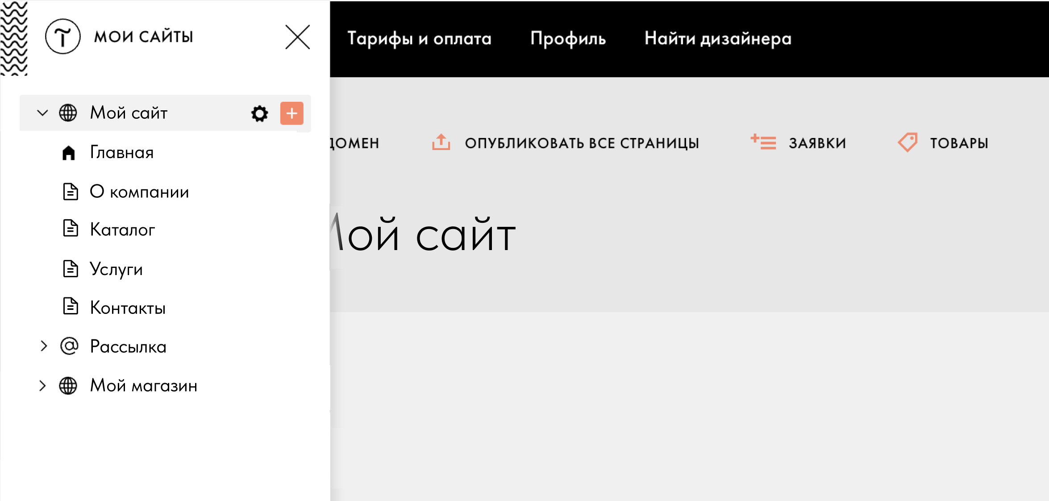This screenshot has width=1049, height=501.
Task: Click the home icon beside Главная
Action: 68,153
